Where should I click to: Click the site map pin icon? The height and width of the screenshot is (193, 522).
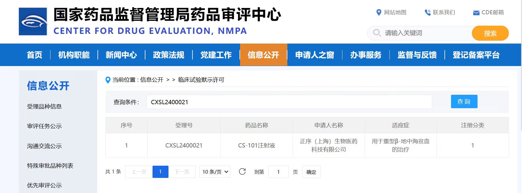(x=379, y=13)
